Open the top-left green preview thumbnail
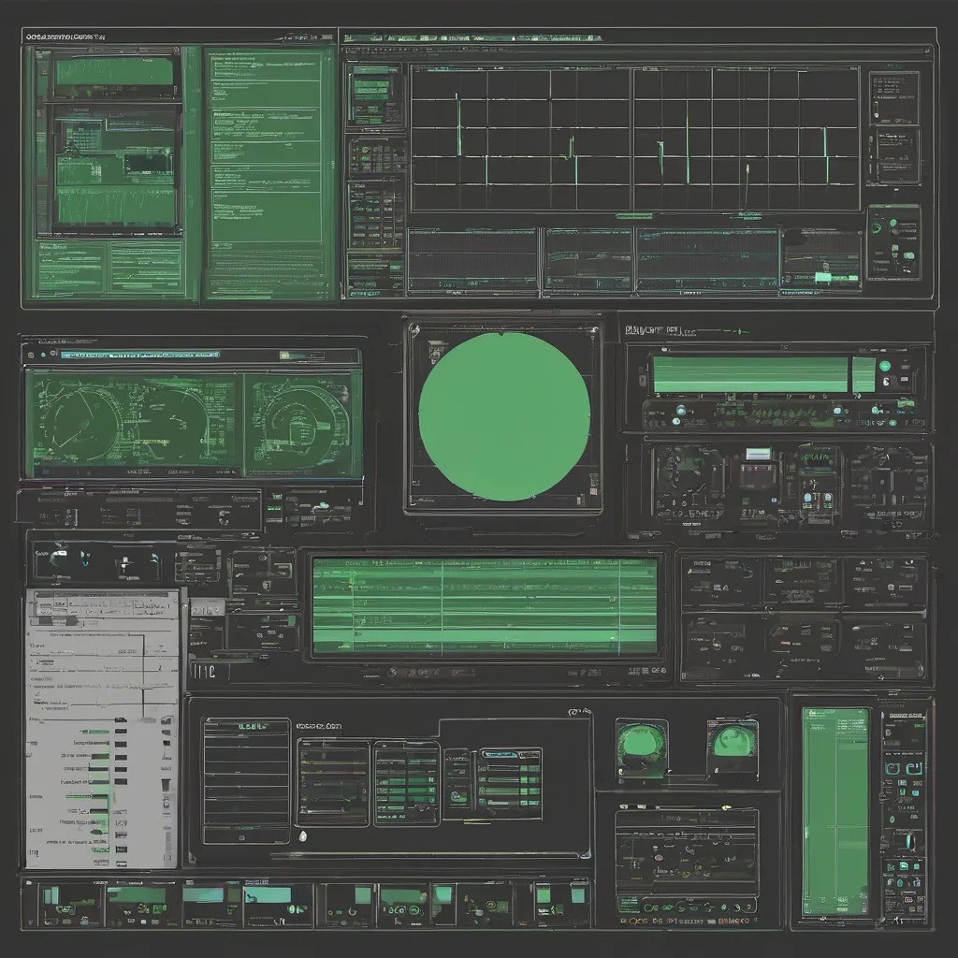Image resolution: width=958 pixels, height=958 pixels. [x=114, y=72]
